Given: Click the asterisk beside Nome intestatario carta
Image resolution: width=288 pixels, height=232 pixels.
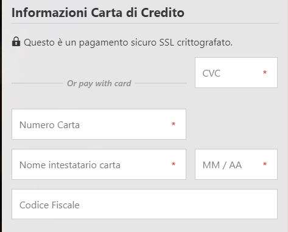Looking at the screenshot, I should pyautogui.click(x=174, y=164).
